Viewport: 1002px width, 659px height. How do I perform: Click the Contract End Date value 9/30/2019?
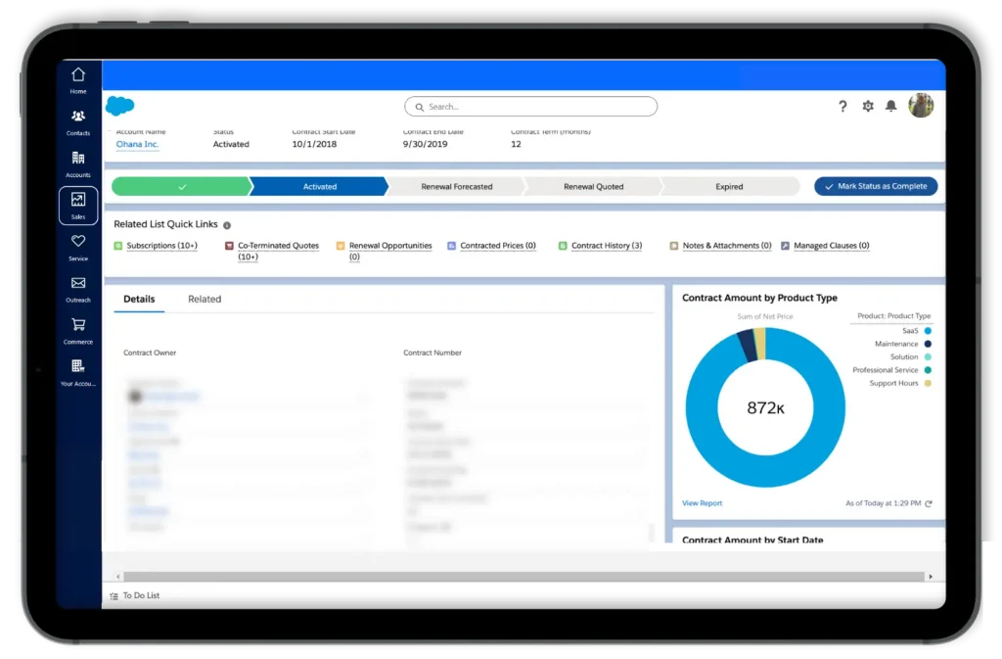click(x=425, y=145)
